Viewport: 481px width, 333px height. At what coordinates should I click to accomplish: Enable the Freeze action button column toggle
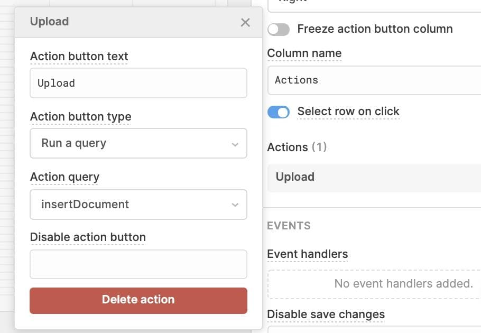click(279, 29)
